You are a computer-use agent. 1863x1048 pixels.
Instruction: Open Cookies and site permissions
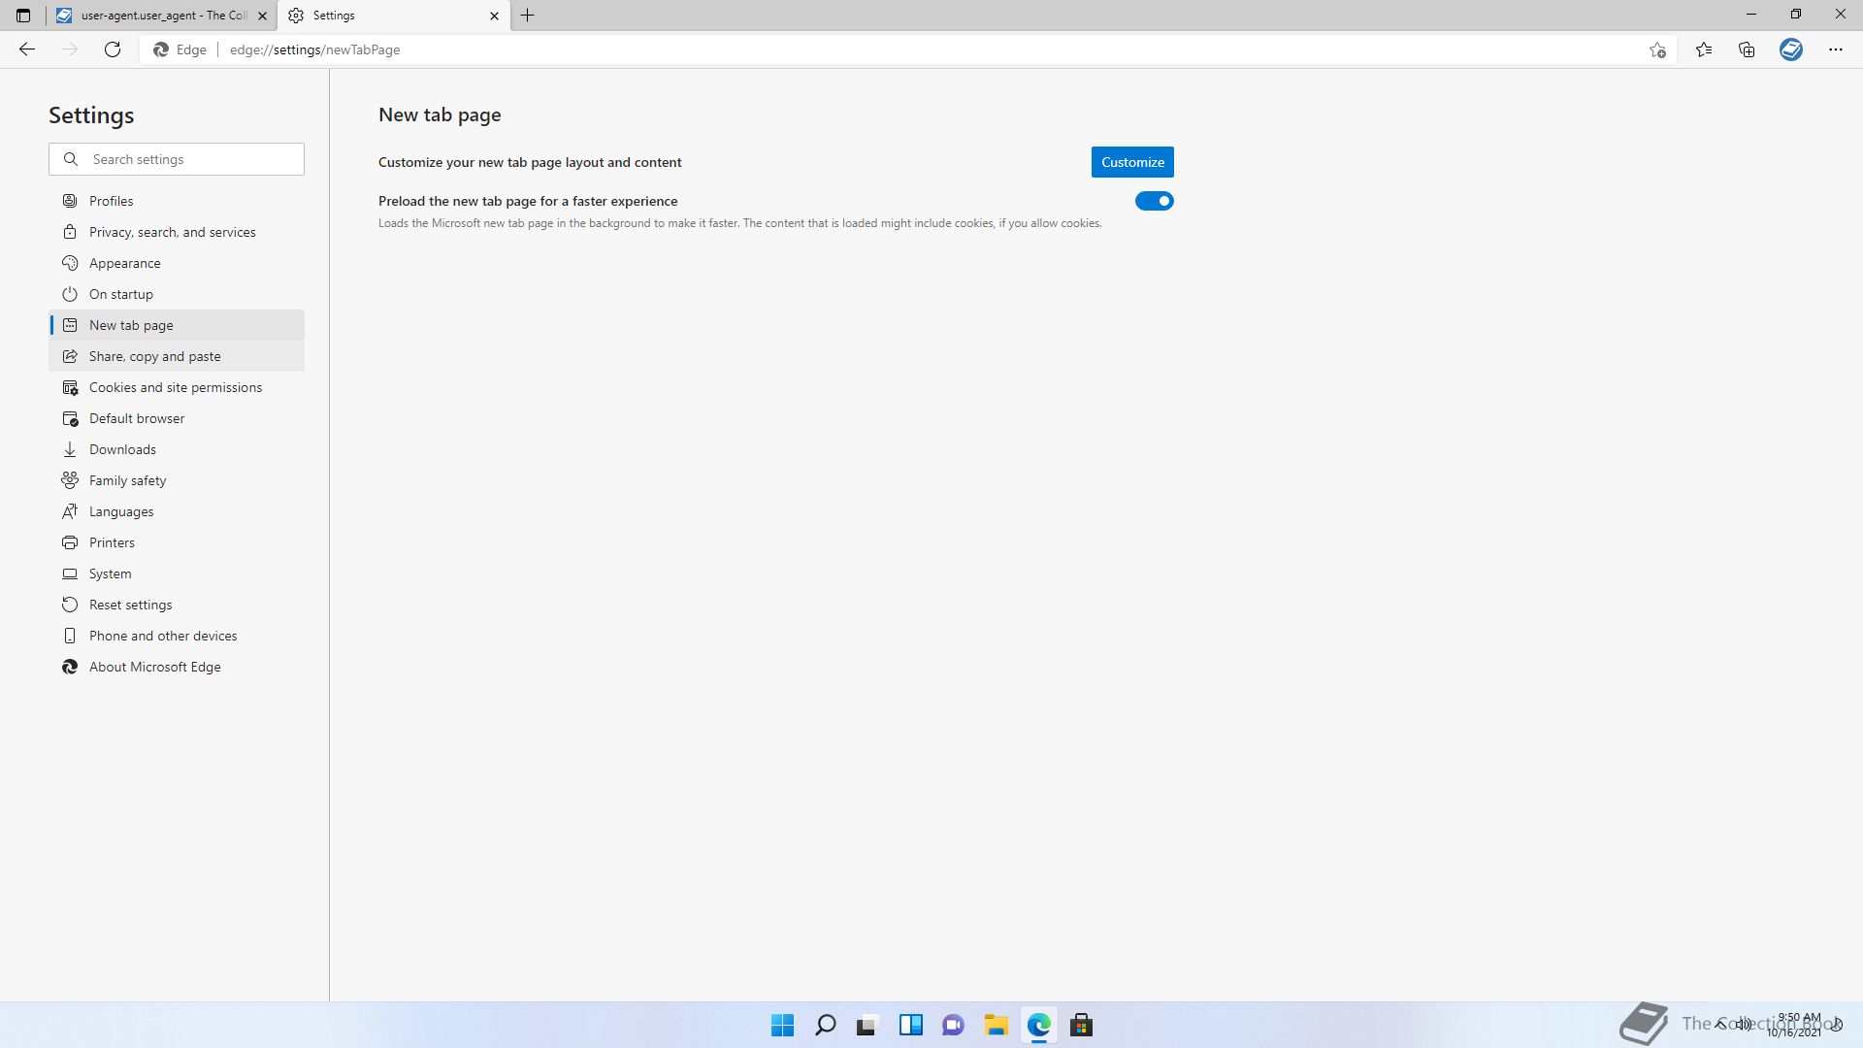point(177,387)
